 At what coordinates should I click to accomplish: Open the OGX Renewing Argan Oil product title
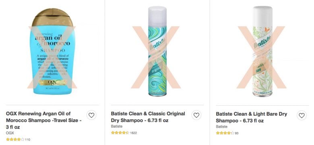click(x=43, y=120)
